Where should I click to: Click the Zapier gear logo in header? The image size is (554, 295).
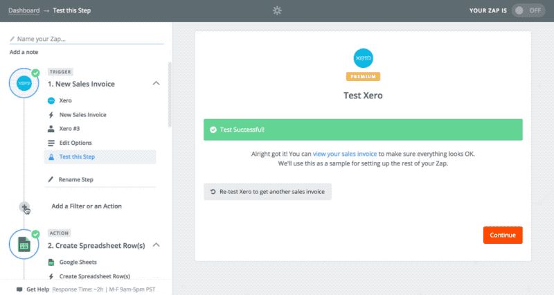point(277,10)
